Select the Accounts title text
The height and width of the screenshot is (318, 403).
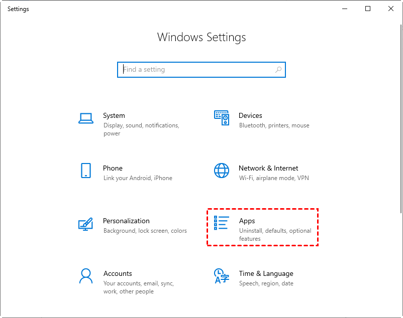[x=118, y=273]
